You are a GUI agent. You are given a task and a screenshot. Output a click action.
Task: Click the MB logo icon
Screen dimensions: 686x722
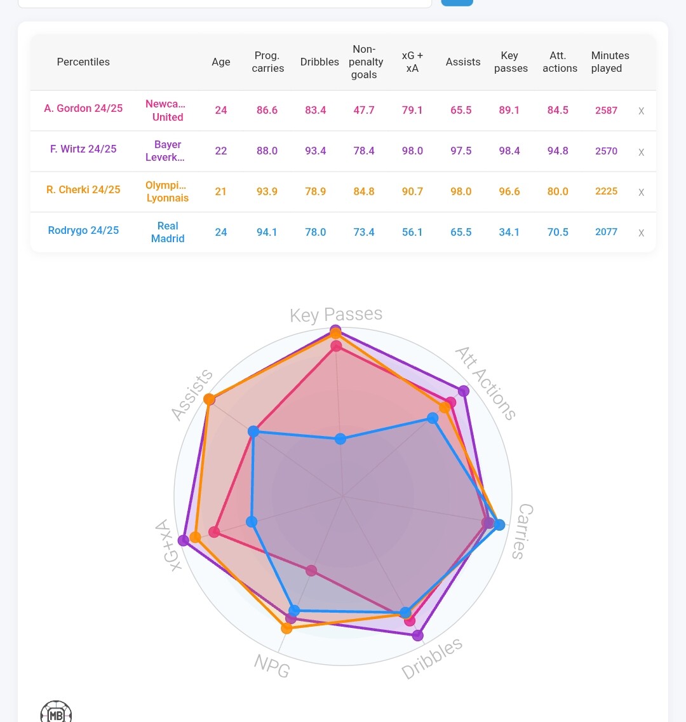(x=56, y=713)
